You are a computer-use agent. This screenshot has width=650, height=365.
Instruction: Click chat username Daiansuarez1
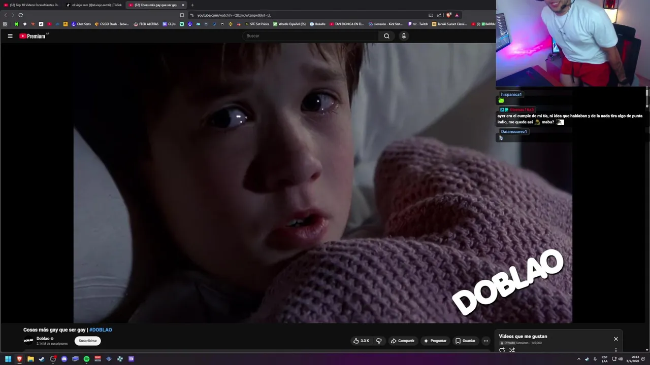pos(514,131)
